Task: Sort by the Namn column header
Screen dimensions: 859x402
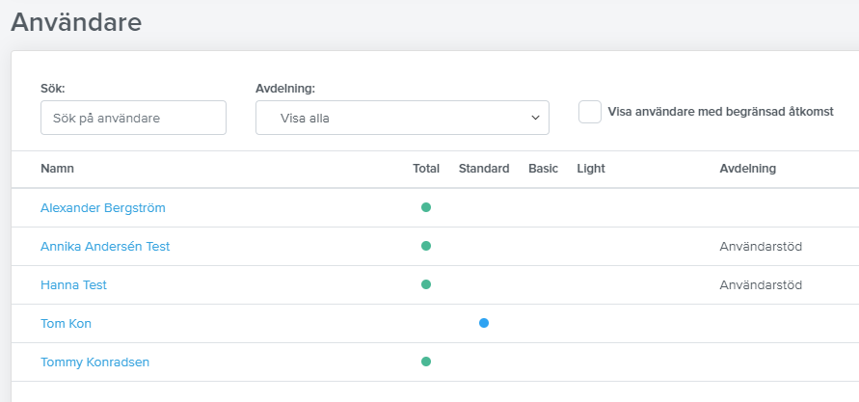Action: tap(57, 169)
